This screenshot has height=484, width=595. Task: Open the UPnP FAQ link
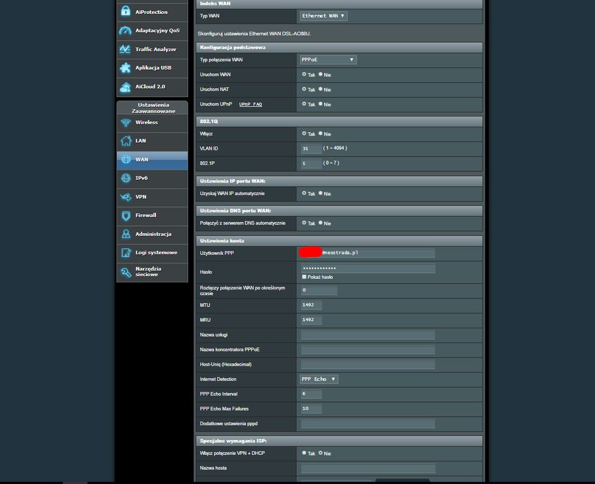(250, 105)
